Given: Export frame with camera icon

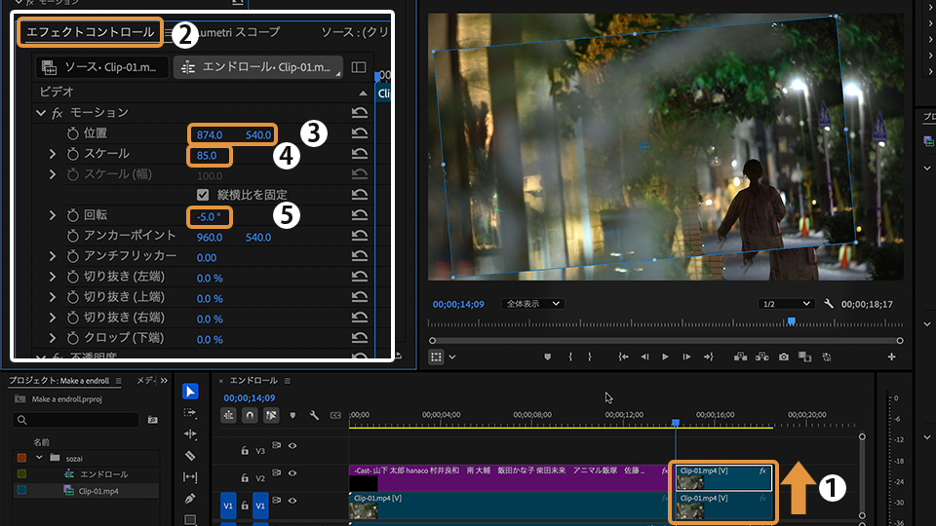Looking at the screenshot, I should pos(784,357).
